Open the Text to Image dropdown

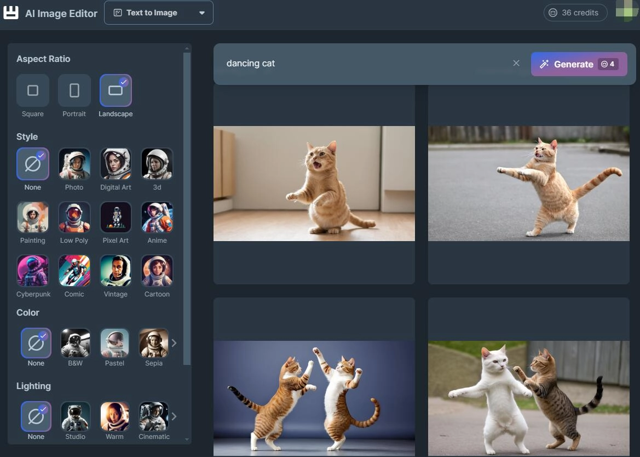coord(159,13)
